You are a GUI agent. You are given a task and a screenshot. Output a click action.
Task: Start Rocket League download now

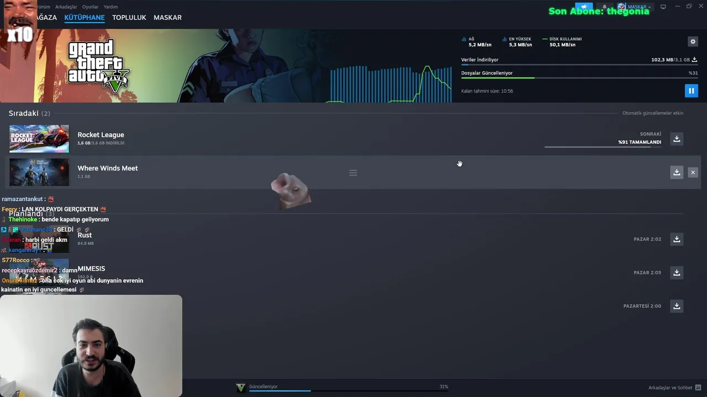pos(677,139)
